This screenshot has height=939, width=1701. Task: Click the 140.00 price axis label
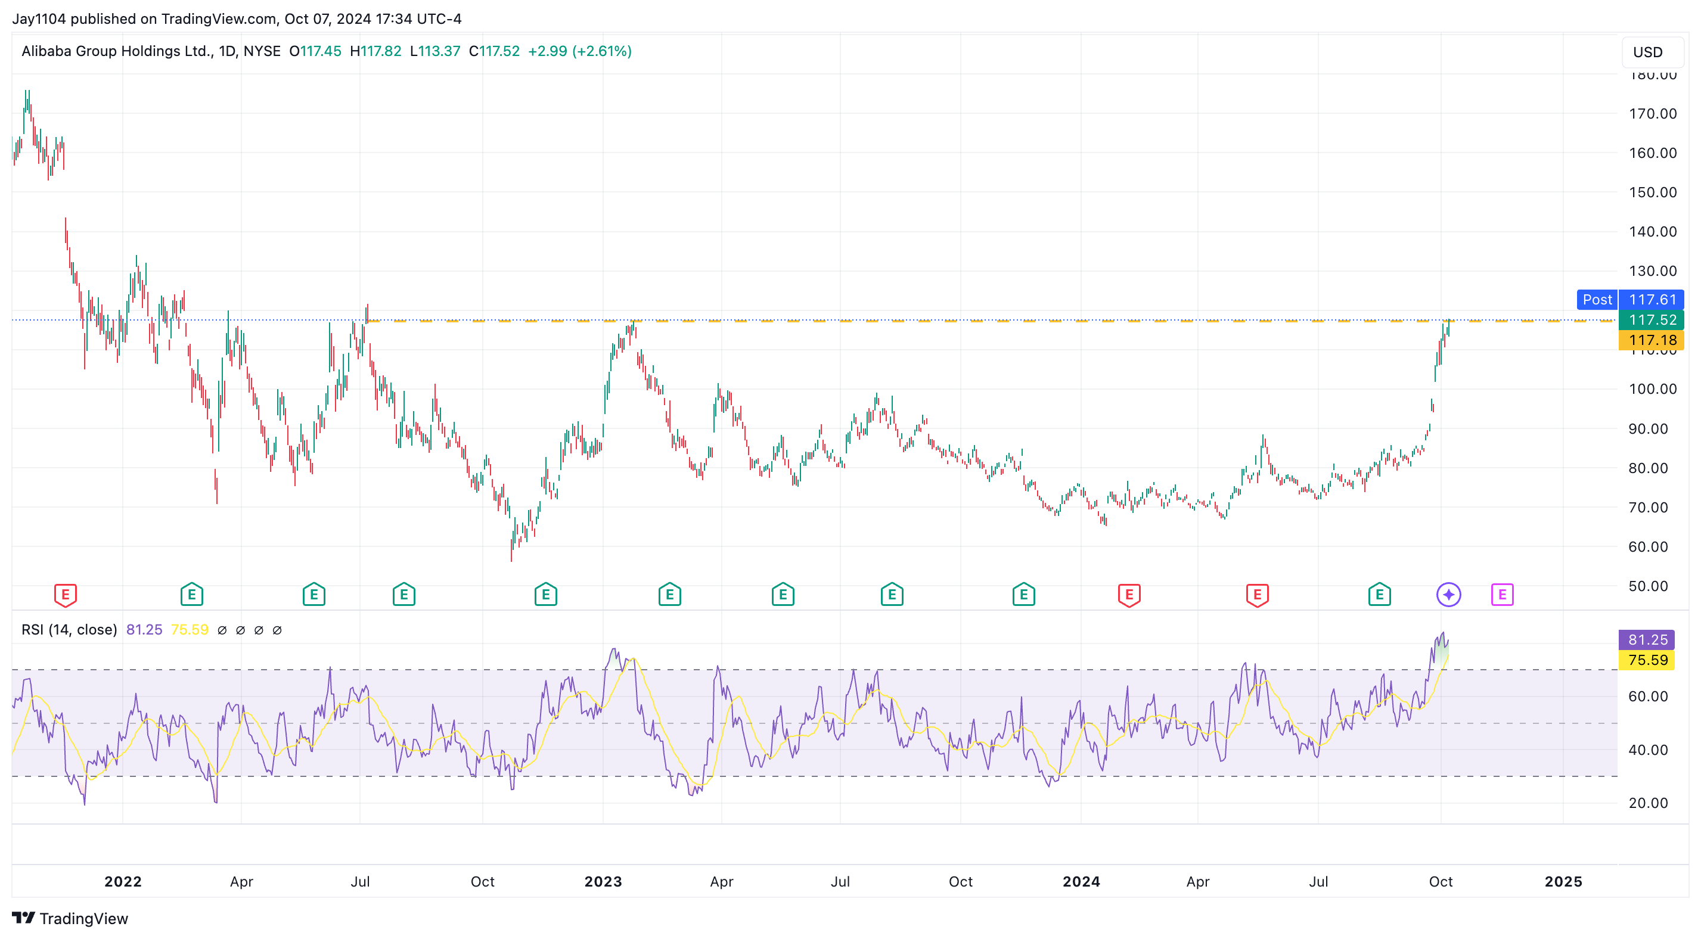tap(1652, 232)
